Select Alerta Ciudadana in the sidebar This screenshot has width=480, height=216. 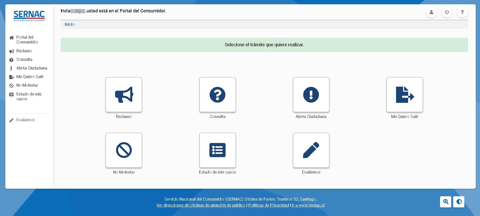pyautogui.click(x=28, y=68)
